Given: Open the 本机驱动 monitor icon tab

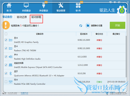Looking at the screenshot, I should (26, 7).
